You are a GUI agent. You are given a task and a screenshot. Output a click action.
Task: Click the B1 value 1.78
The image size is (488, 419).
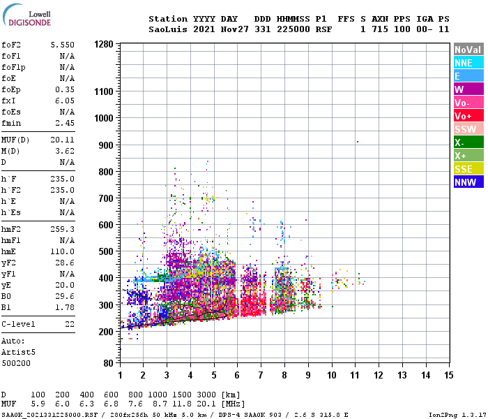[65, 307]
